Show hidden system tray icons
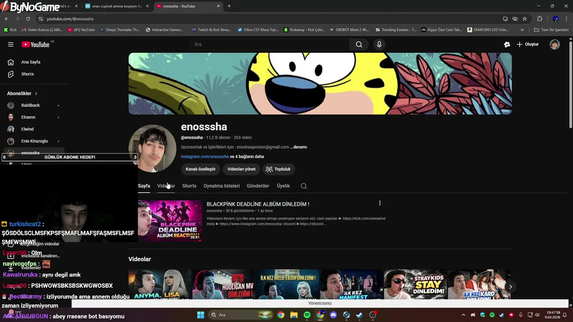573x322 pixels. pos(463,315)
